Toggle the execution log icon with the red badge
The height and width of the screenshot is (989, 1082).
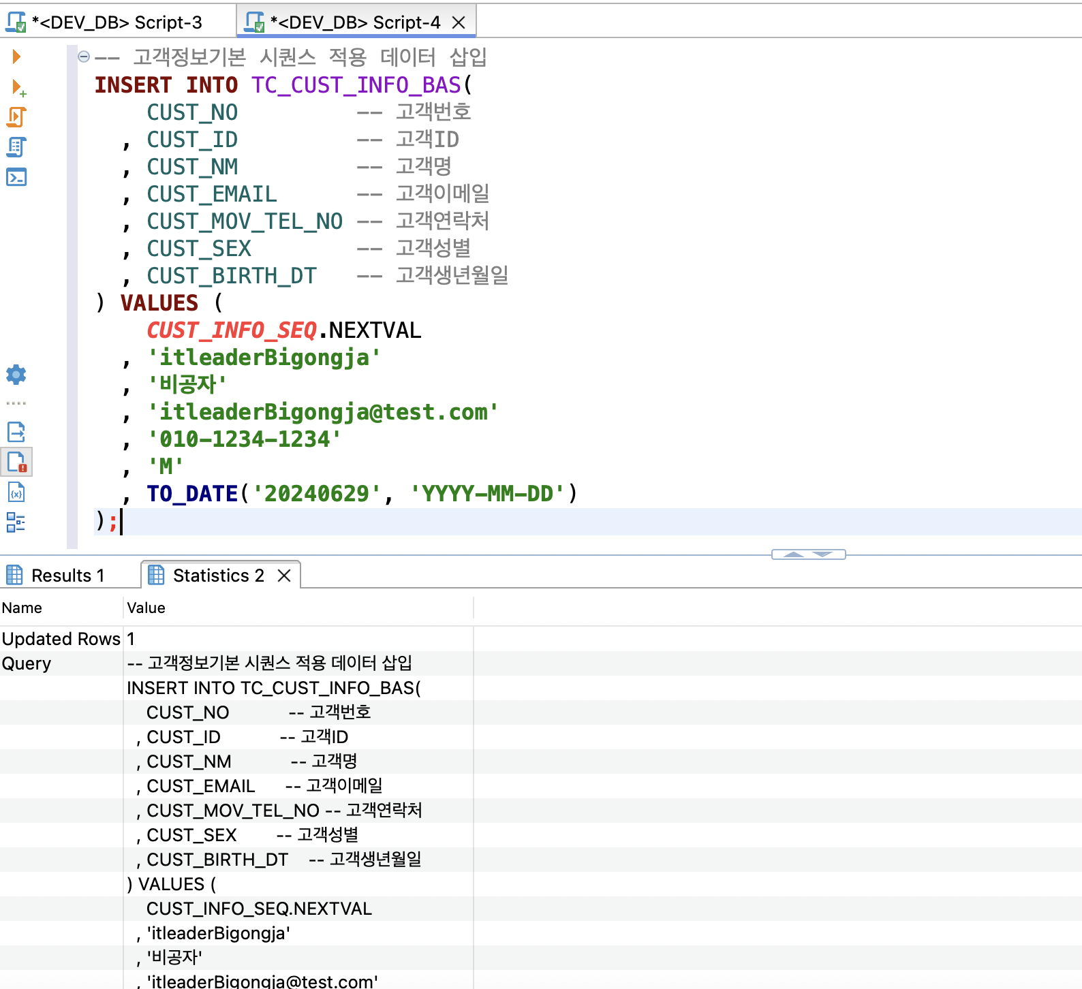tap(16, 462)
